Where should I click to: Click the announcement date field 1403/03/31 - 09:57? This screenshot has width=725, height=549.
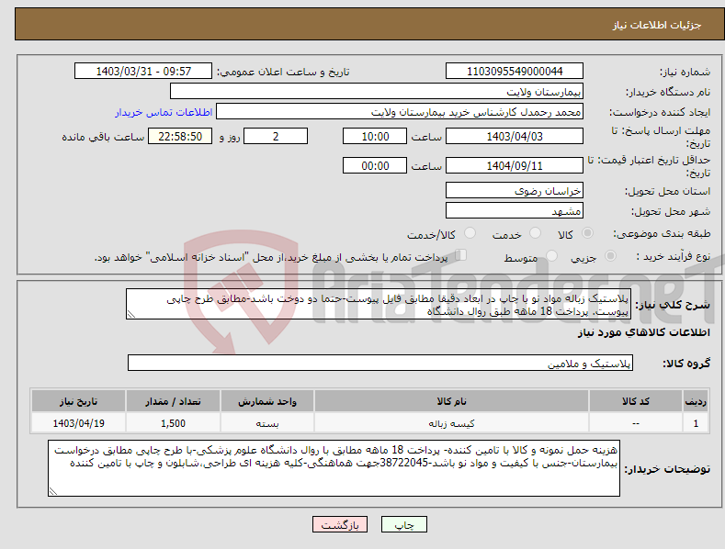(x=143, y=72)
